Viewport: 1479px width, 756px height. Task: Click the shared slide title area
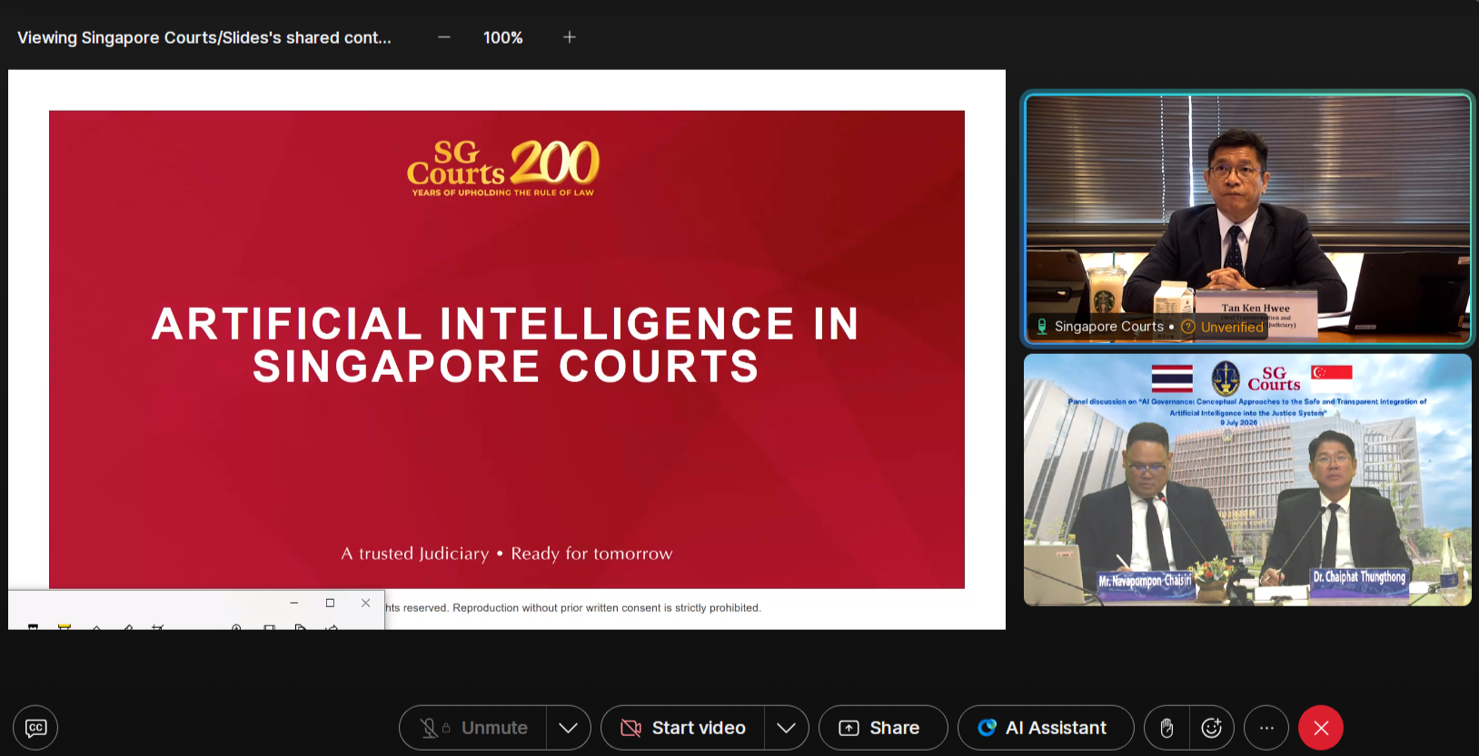pos(505,345)
